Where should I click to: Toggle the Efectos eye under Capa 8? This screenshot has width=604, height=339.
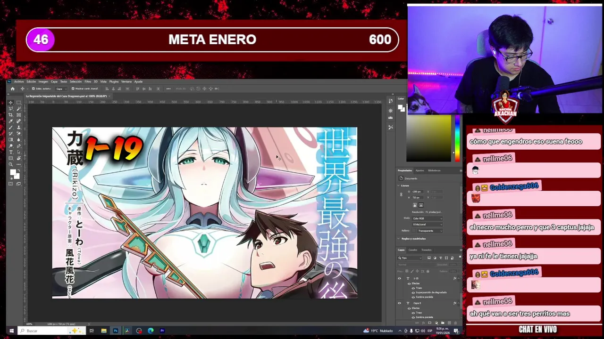[409, 308]
